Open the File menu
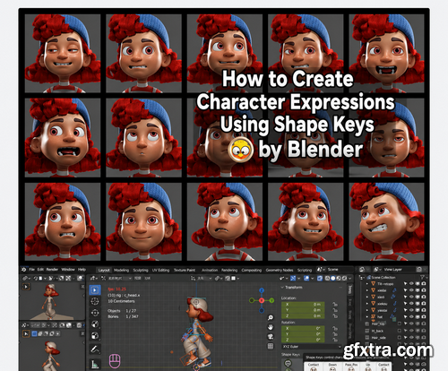Image resolution: width=448 pixels, height=371 pixels. click(32, 270)
